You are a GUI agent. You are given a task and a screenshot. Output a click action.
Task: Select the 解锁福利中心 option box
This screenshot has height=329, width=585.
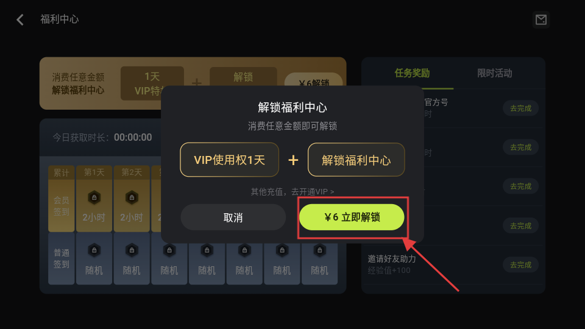pos(356,160)
